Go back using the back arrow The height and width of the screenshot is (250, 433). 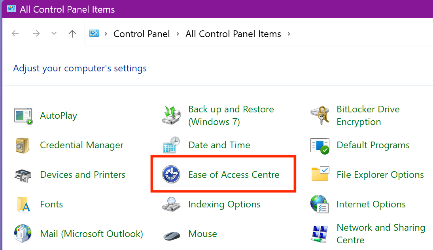coord(15,34)
